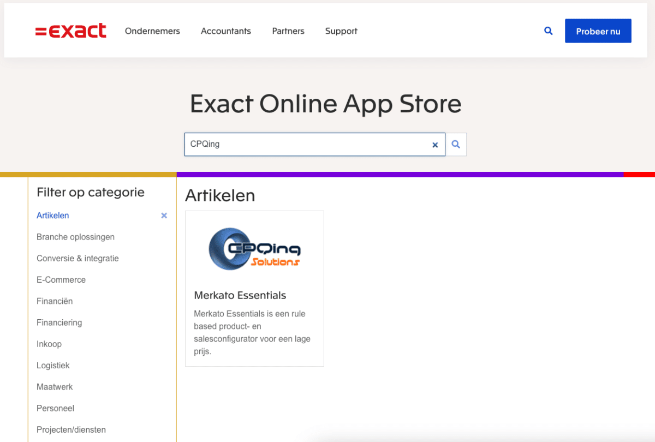Open the Merkato Essentials app title
Image resolution: width=655 pixels, height=442 pixels.
click(x=240, y=295)
